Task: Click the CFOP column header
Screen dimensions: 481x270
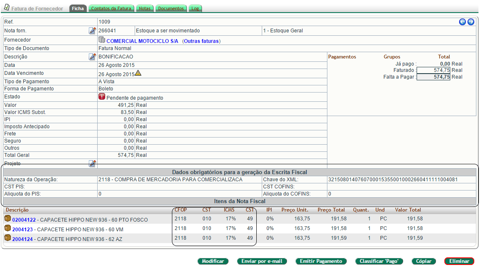Action: tap(181, 210)
